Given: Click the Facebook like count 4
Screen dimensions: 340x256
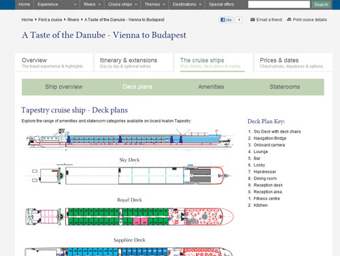Looking at the screenshot, I should 239,20.
